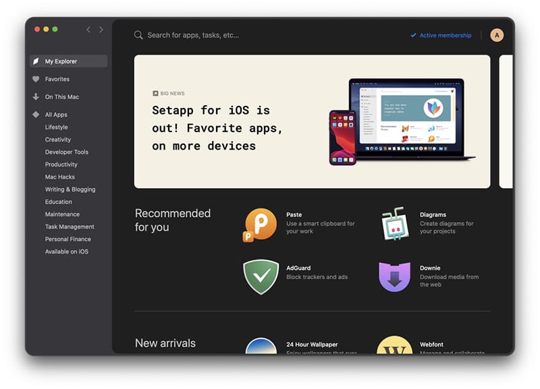540x389 pixels.
Task: Select Task Management category
Action: 70,227
